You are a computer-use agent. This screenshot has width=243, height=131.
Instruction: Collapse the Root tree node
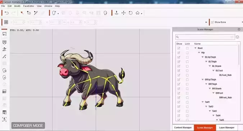pyautogui.click(x=196, y=48)
